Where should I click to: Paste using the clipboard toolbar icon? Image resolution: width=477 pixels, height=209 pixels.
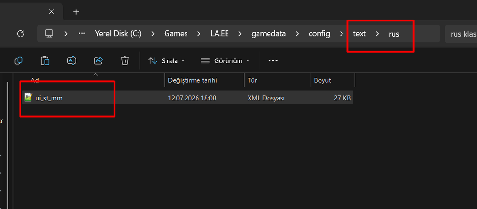(x=45, y=61)
